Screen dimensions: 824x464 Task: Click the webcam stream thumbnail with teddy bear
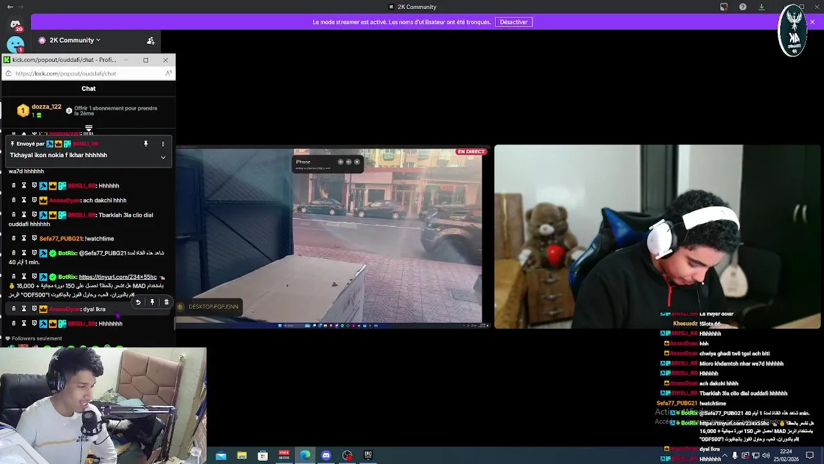[657, 237]
